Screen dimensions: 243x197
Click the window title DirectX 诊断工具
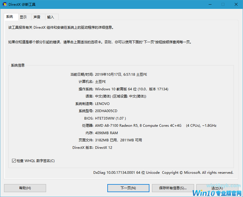click(x=22, y=5)
